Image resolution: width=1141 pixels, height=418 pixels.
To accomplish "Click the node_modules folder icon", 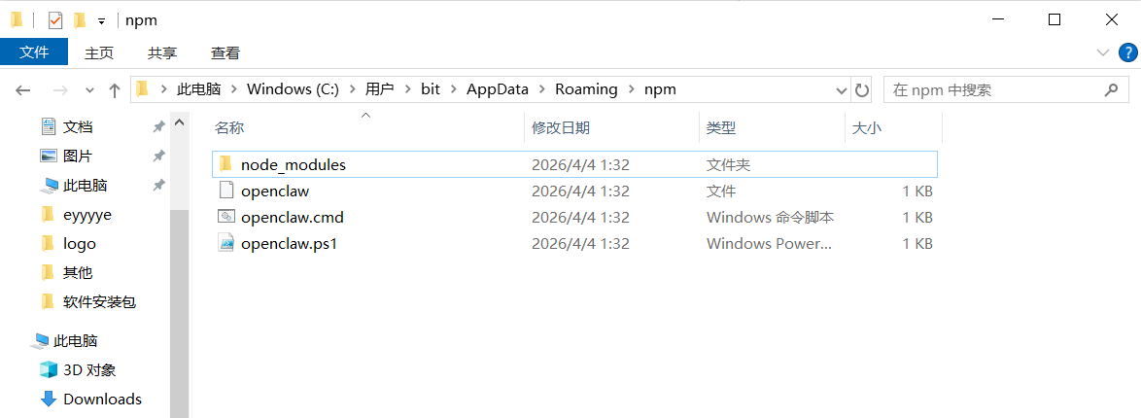I will [x=226, y=164].
